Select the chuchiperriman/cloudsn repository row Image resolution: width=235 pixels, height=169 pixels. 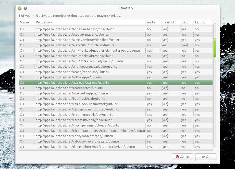click(116, 125)
